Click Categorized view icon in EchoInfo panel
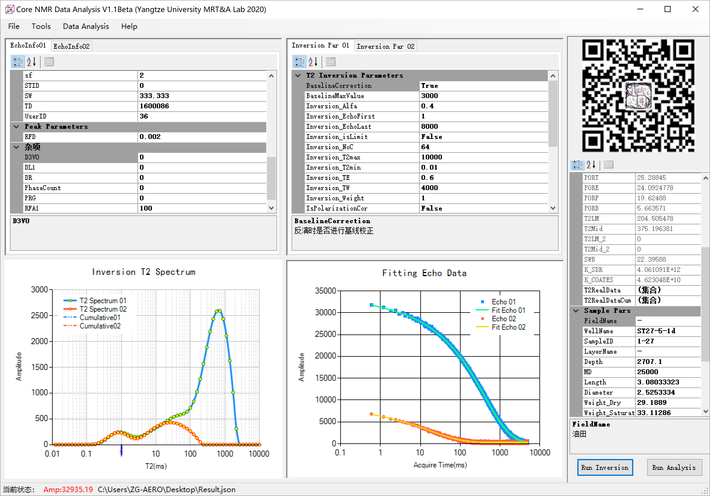Image resolution: width=710 pixels, height=496 pixels. (x=18, y=62)
